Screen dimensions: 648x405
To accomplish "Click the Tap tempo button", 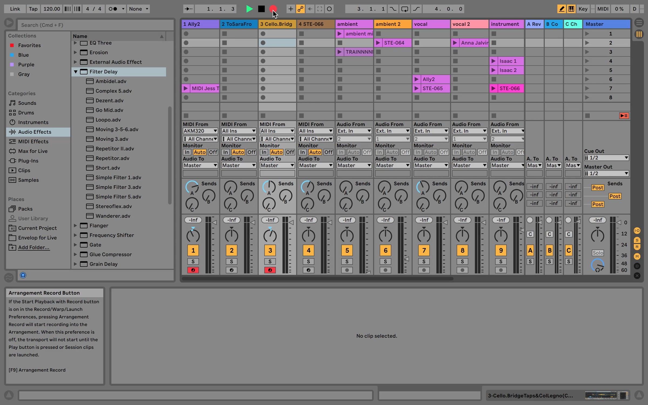I will tap(33, 9).
